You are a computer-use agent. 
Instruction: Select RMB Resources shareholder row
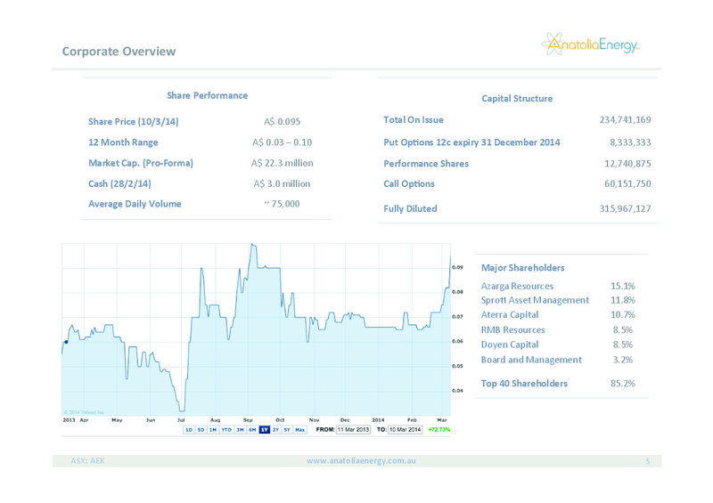coord(557,330)
